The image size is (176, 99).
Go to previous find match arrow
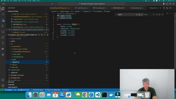(x=154, y=15)
